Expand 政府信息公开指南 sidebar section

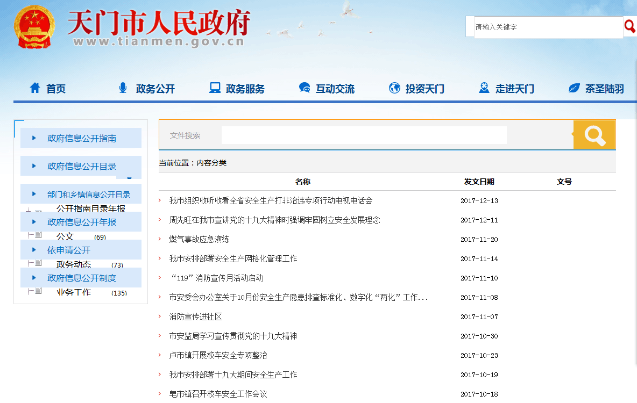tap(81, 138)
